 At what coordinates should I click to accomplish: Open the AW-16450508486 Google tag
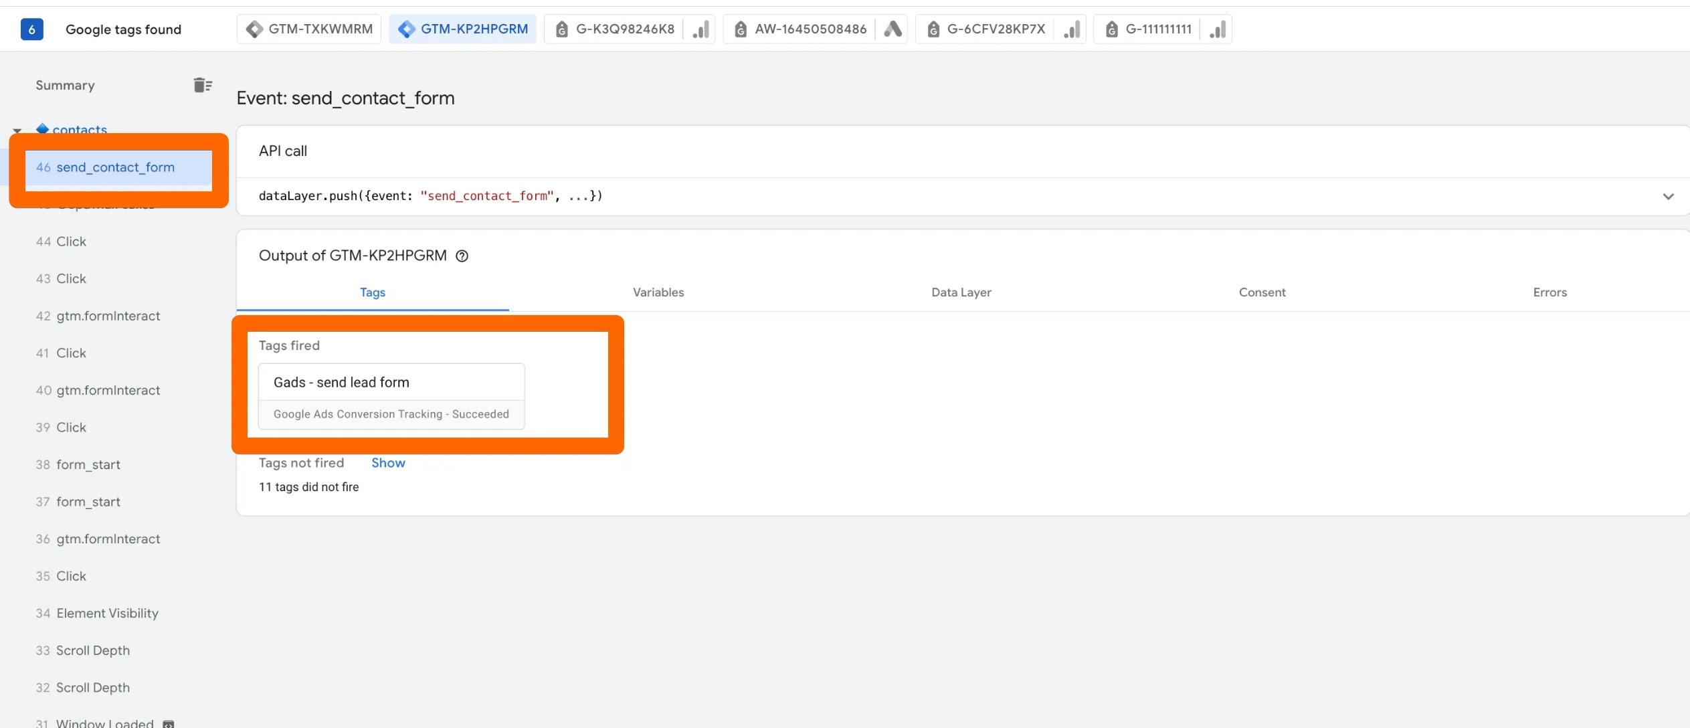(800, 29)
